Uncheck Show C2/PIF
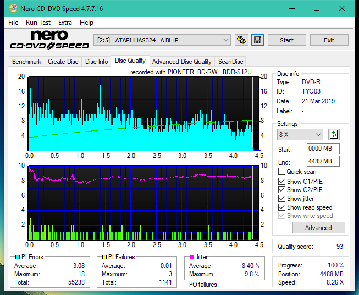 pos(281,190)
